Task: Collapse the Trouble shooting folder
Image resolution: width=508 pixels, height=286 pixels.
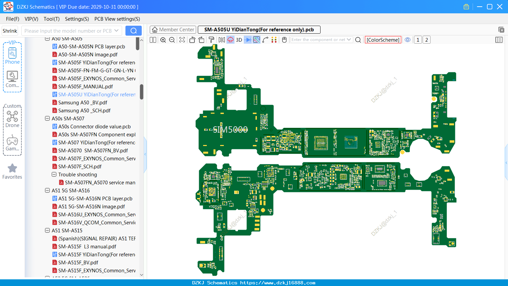Action: [x=54, y=174]
